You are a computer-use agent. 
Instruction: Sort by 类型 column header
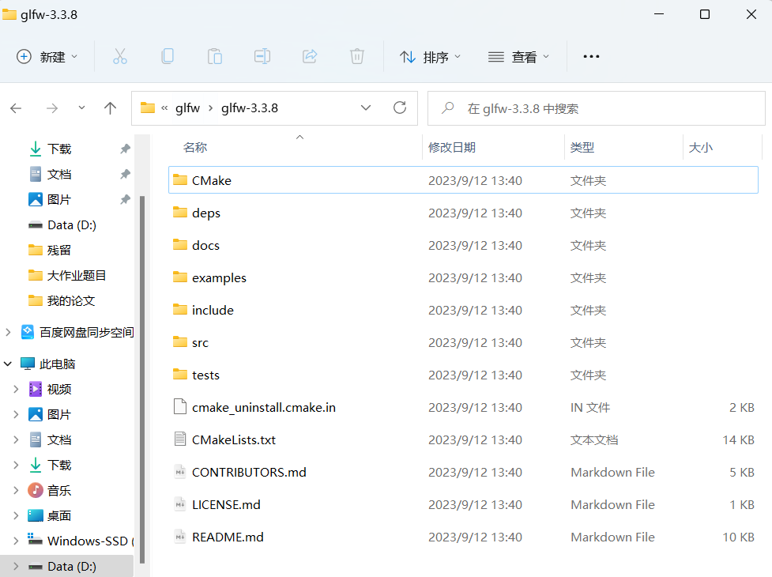coord(582,147)
